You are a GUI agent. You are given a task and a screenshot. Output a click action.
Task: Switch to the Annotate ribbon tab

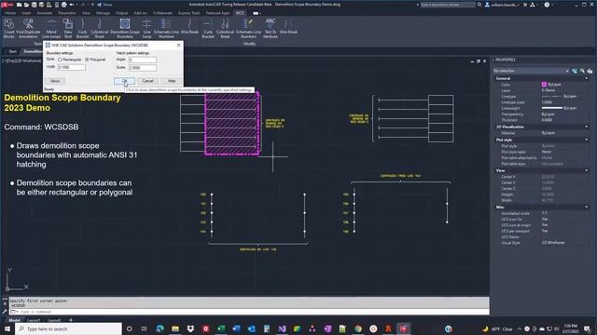coord(45,13)
